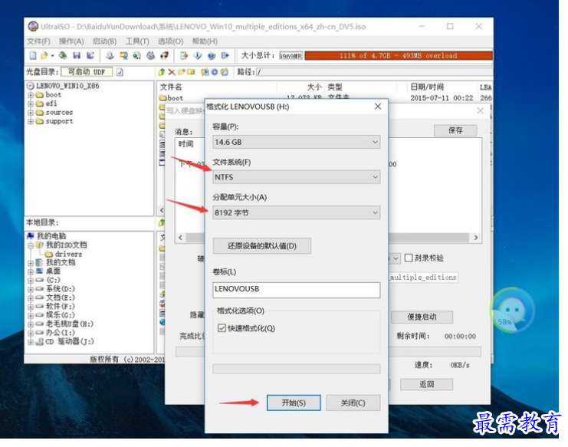This screenshot has height=447, width=568.
Task: Click the 关闭(C) button
Action: pyautogui.click(x=353, y=403)
